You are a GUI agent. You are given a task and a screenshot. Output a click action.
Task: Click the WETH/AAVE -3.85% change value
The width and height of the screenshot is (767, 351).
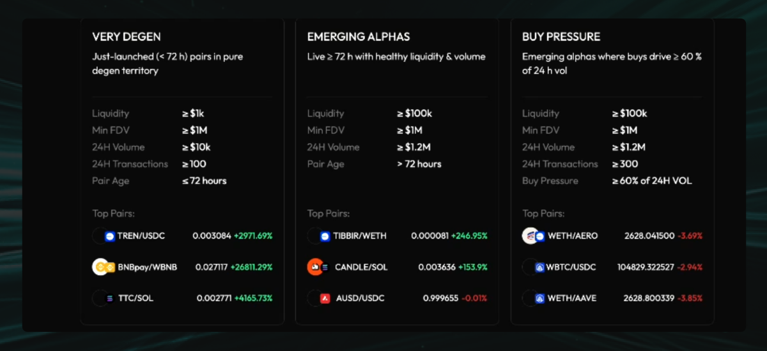(690, 297)
